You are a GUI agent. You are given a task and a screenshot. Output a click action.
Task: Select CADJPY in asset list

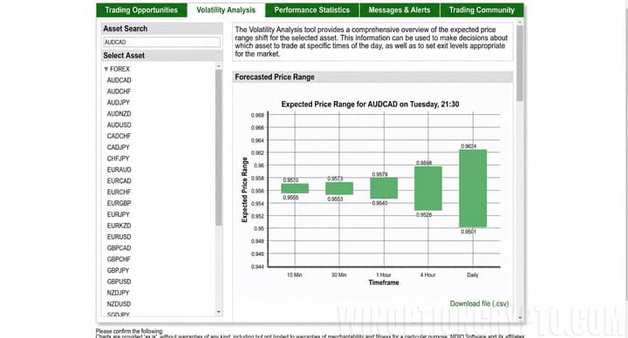(118, 147)
